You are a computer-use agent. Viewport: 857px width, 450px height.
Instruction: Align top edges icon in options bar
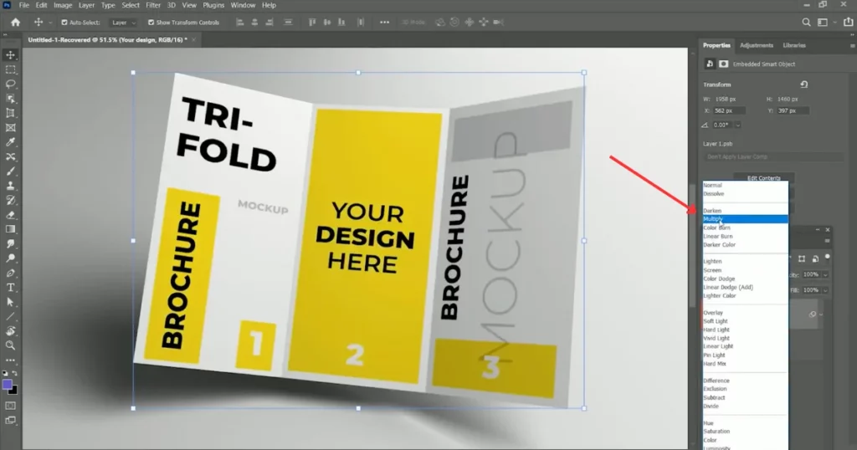pyautogui.click(x=312, y=23)
